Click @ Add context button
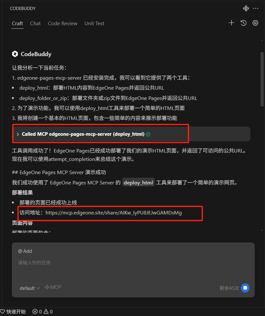Image resolution: width=265 pixels, height=316 pixels. click(x=25, y=251)
